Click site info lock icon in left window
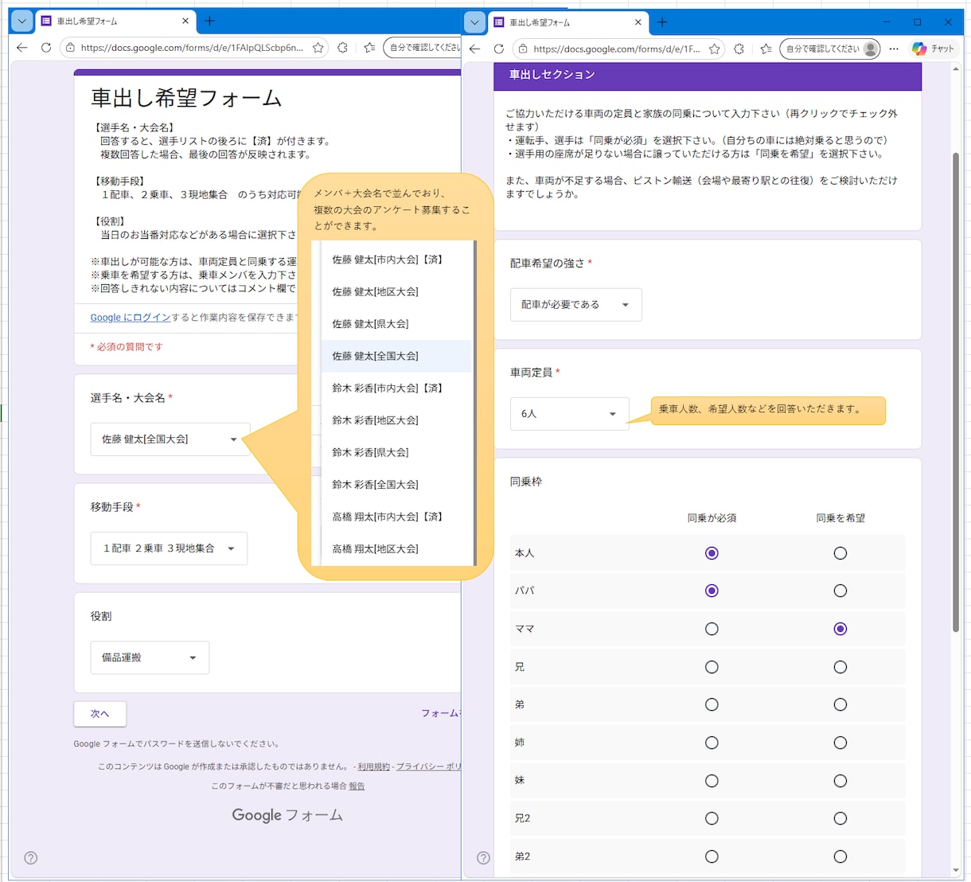Image resolution: width=971 pixels, height=882 pixels. (71, 48)
